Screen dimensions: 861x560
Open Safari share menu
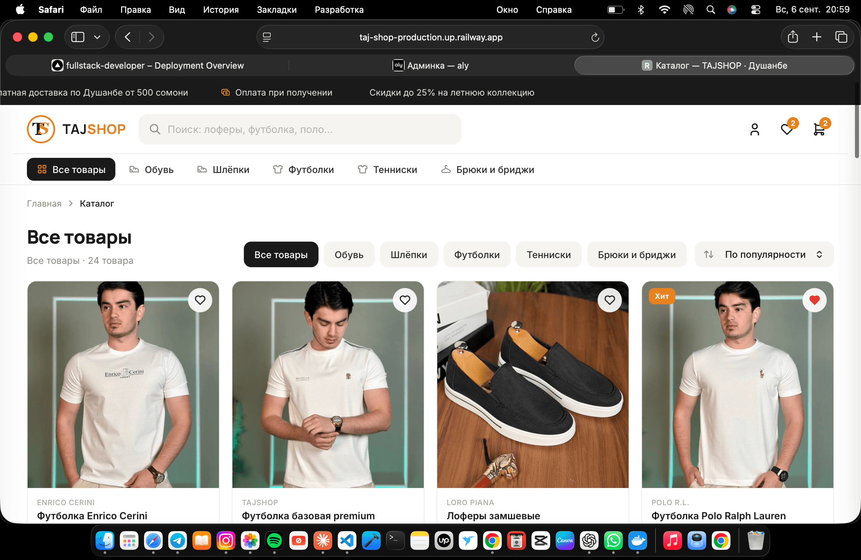793,37
